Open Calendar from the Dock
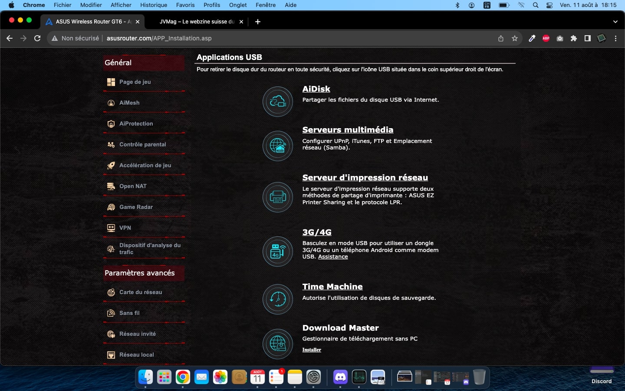This screenshot has height=391, width=625. [257, 377]
